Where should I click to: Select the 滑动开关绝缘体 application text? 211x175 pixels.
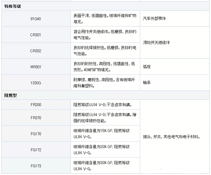tap(156, 43)
